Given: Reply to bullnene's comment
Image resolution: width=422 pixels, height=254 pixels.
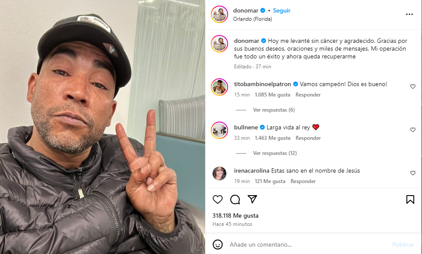Looking at the screenshot, I should [x=308, y=138].
